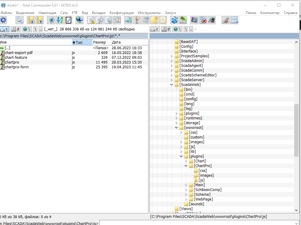This screenshot has width=301, height=225.
Task: Select drive d in left panel
Action: coord(16,29)
